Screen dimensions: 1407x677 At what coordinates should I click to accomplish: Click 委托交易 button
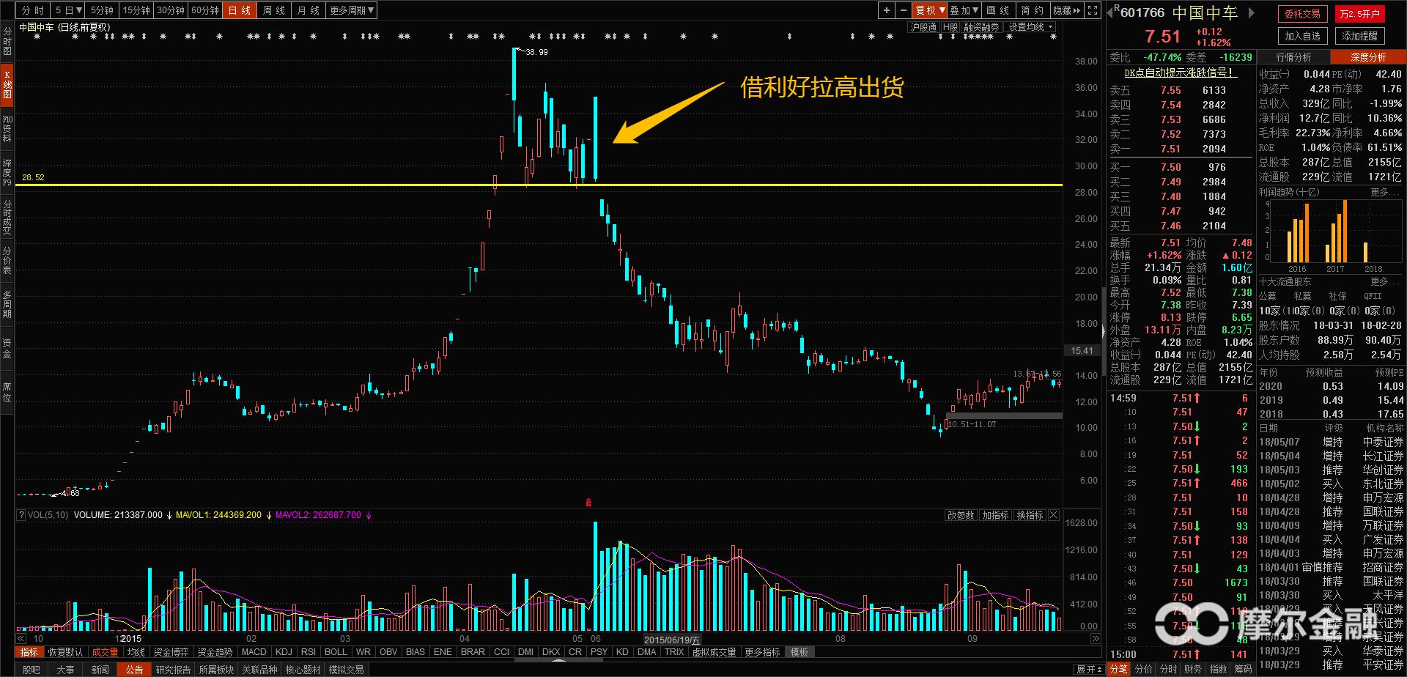[1303, 14]
